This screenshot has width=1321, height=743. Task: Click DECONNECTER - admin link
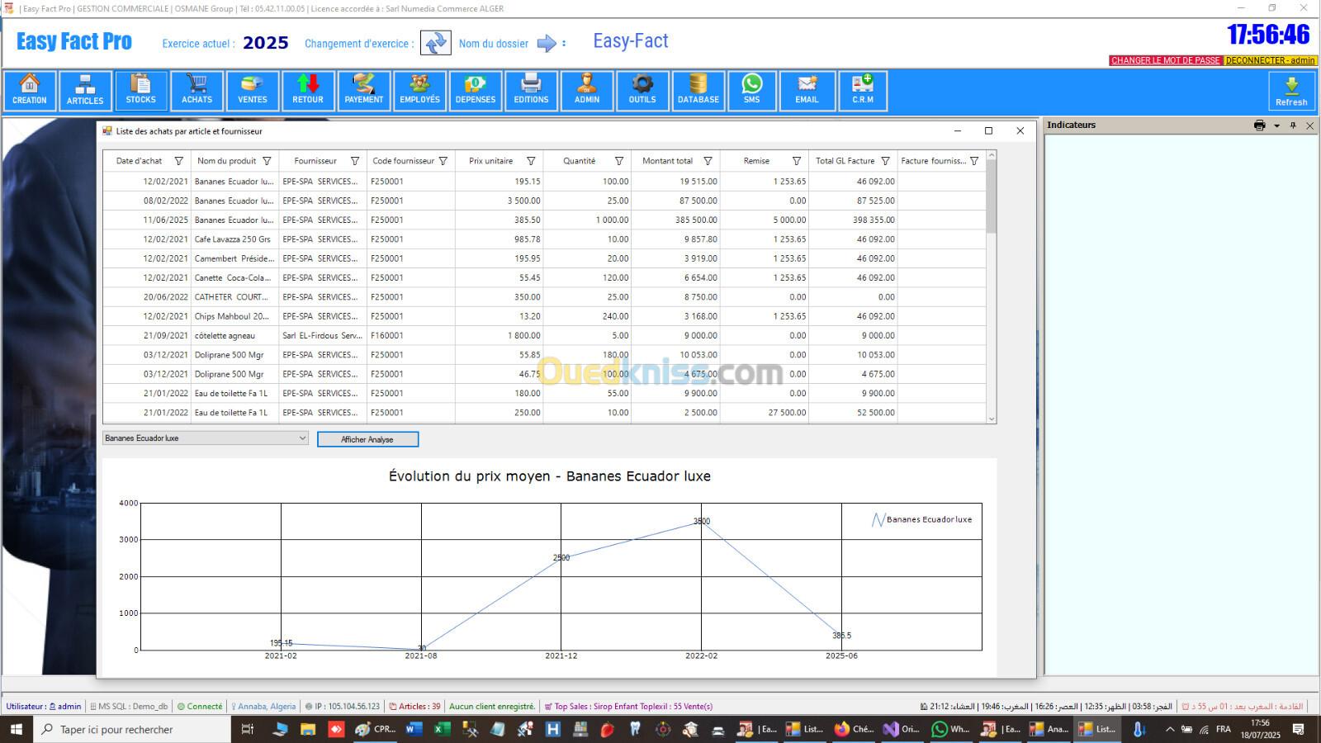(x=1270, y=60)
